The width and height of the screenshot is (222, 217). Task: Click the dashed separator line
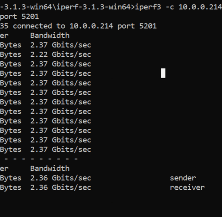click(x=41, y=159)
